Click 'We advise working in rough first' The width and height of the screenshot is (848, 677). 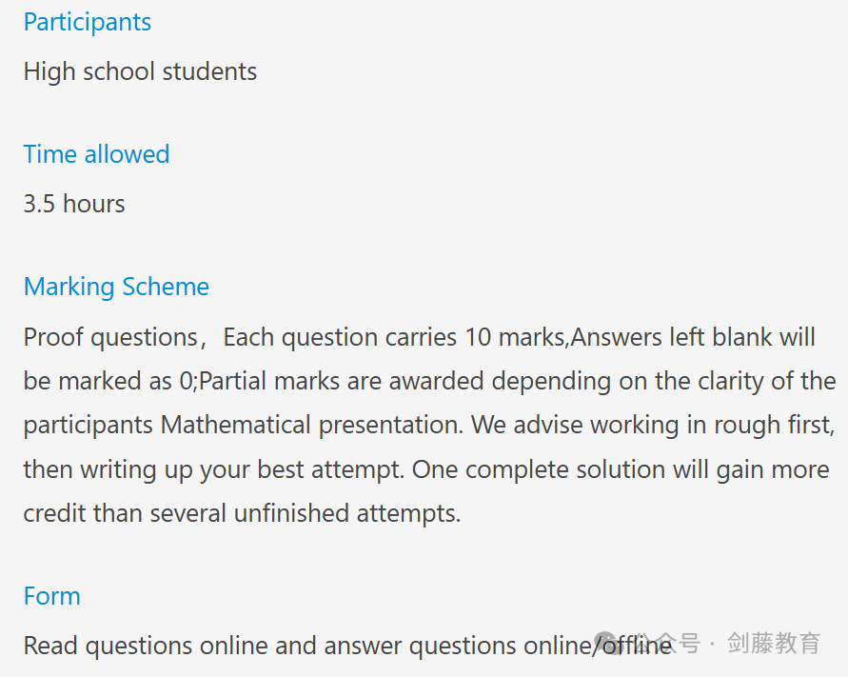point(652,426)
